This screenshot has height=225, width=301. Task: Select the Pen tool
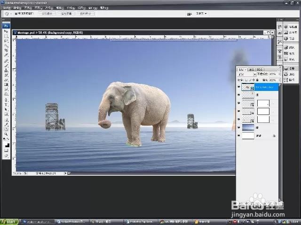(6, 100)
